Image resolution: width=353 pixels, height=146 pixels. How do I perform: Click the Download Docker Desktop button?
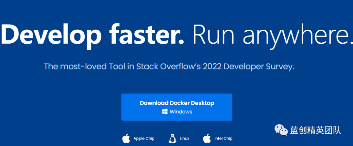[177, 107]
